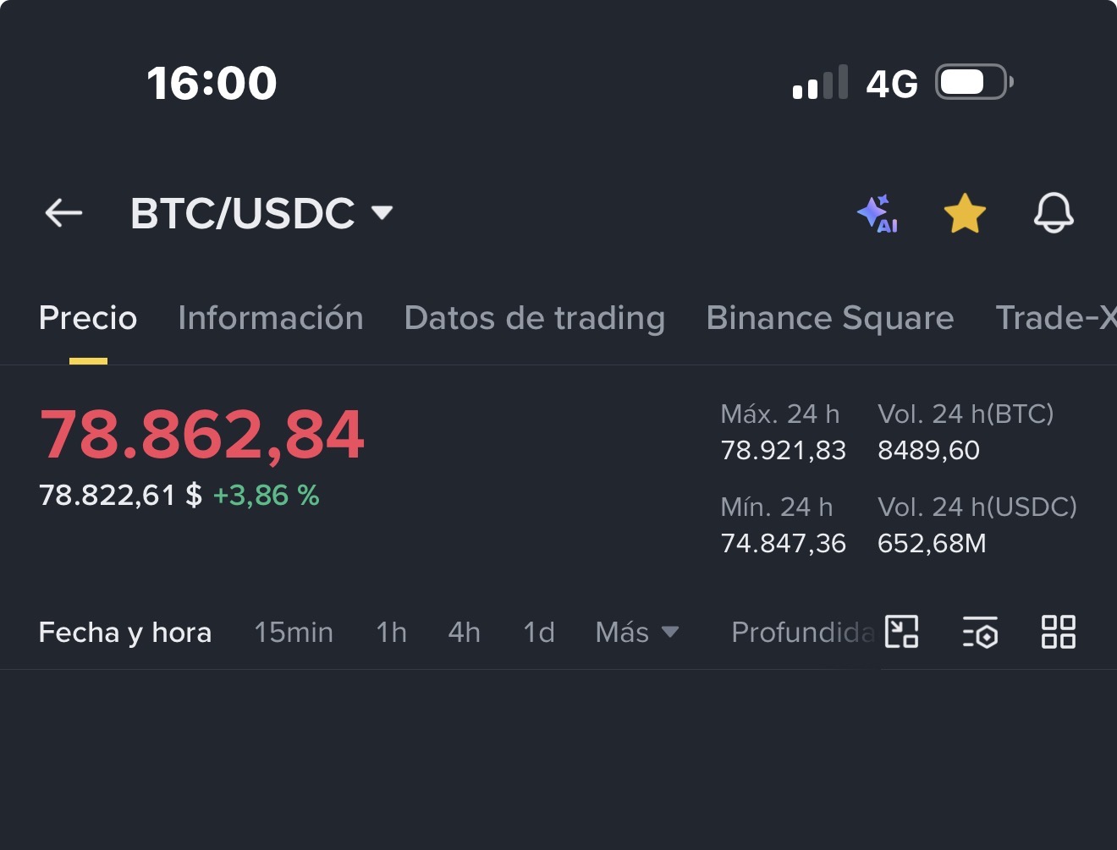Image resolution: width=1117 pixels, height=850 pixels.
Task: Open the grid layout icon
Action: 1058,632
